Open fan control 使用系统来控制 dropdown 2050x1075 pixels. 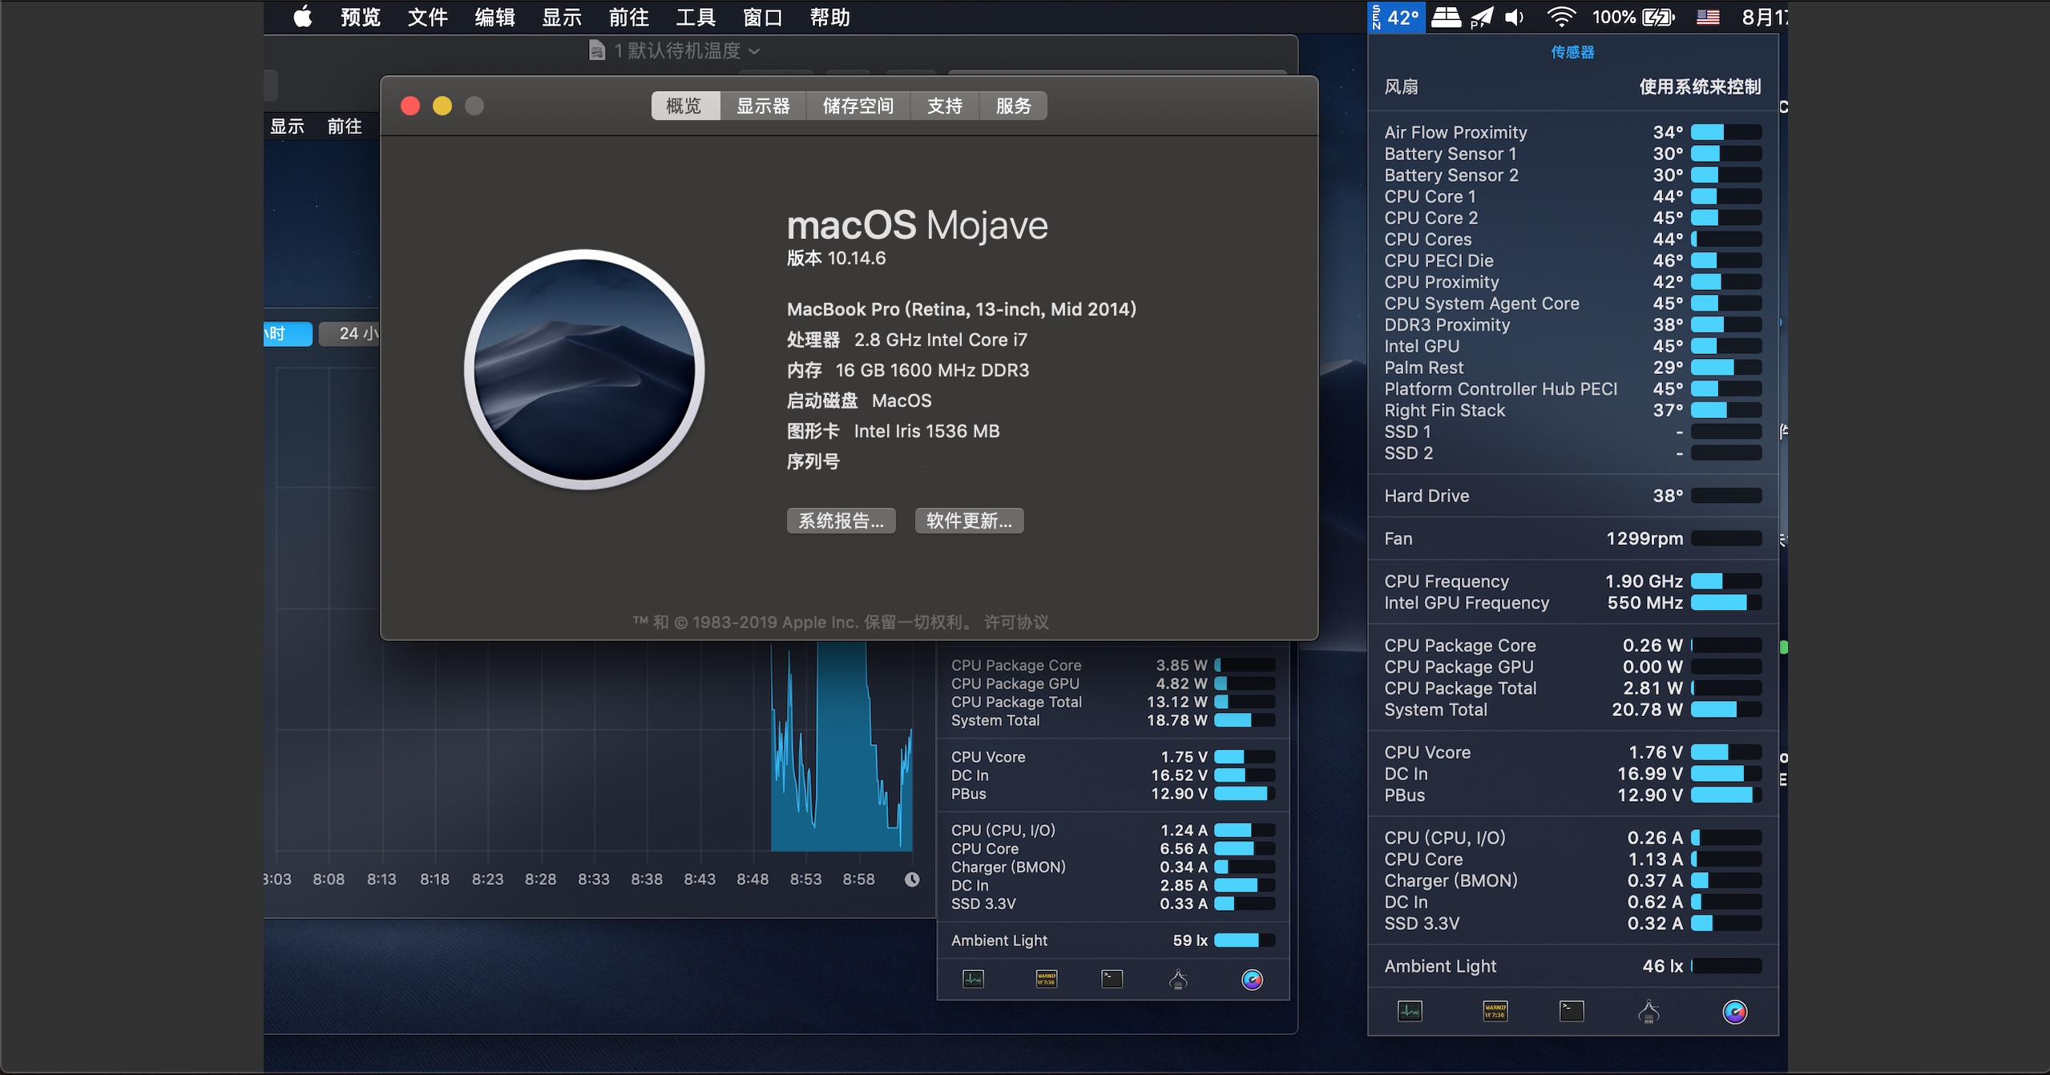[1699, 87]
